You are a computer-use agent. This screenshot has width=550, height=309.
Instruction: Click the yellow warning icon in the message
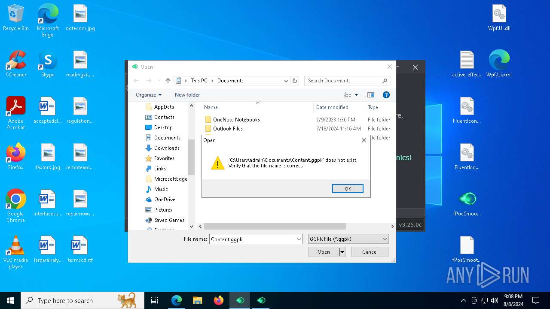click(218, 163)
